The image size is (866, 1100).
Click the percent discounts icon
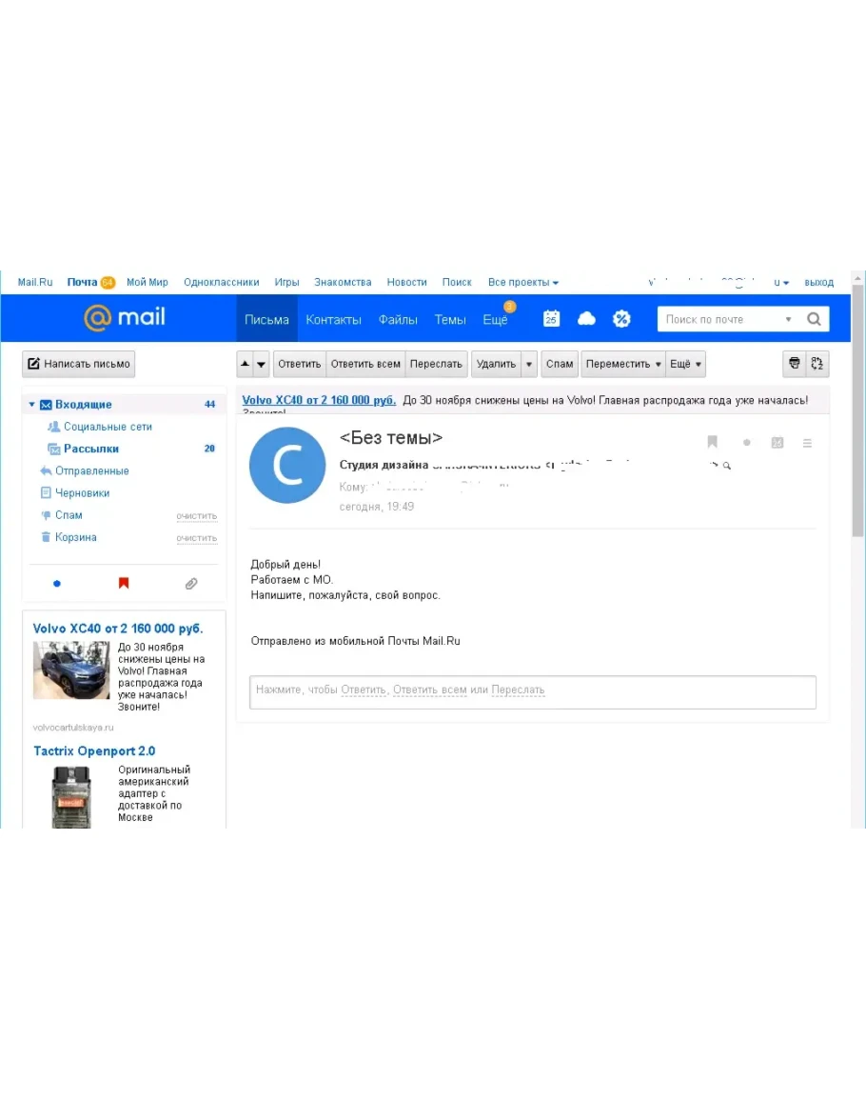(621, 319)
